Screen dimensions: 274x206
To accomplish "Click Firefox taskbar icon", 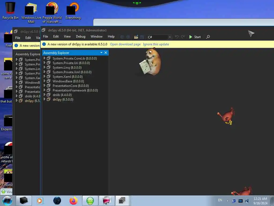I will [x=73, y=201].
